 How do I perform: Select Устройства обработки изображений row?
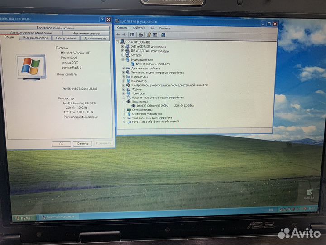[155, 122]
